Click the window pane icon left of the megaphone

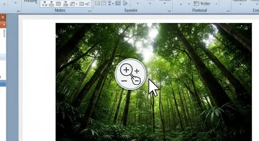[81, 4]
